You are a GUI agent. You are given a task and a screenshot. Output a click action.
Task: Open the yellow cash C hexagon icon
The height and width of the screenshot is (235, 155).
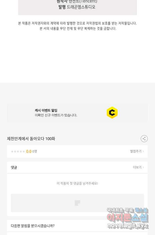click(x=112, y=113)
